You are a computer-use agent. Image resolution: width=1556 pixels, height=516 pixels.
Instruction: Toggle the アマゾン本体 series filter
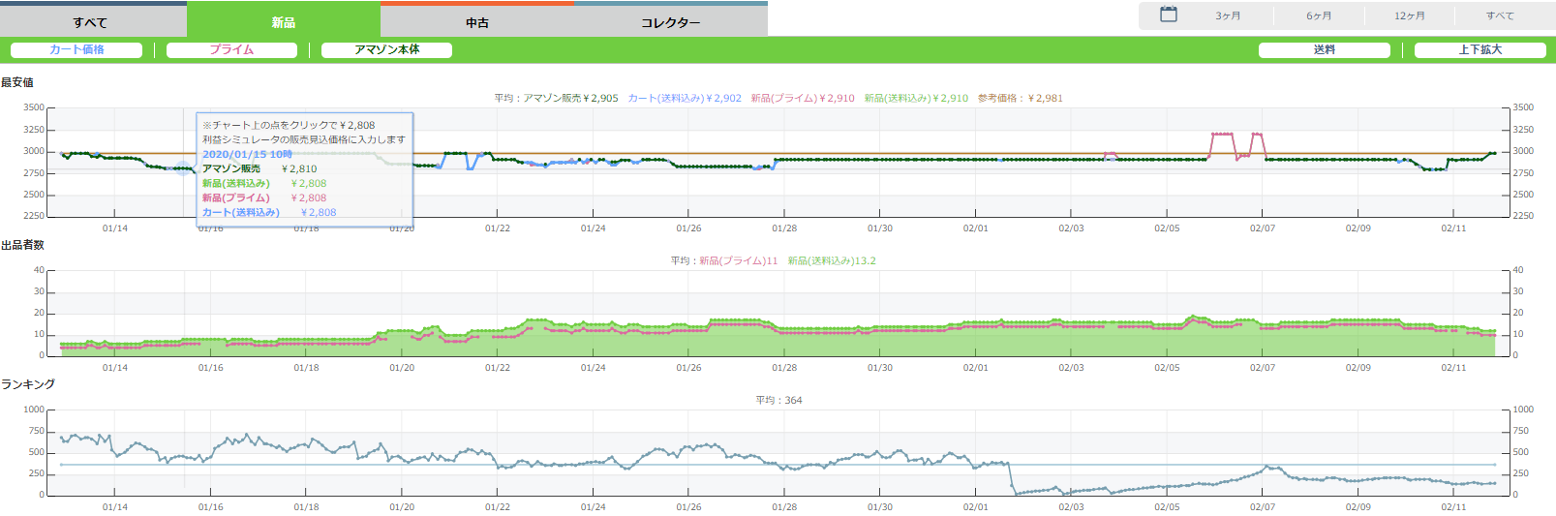click(386, 49)
